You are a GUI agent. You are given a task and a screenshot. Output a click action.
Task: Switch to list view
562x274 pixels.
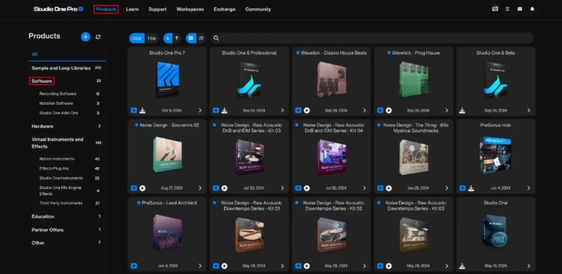click(201, 38)
